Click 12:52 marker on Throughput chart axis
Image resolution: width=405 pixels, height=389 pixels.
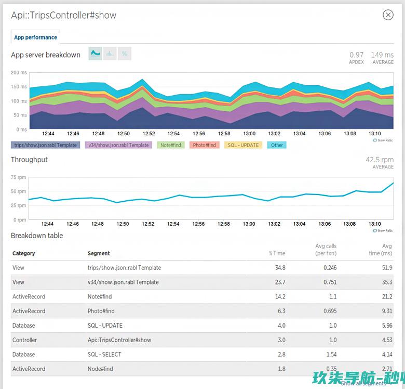coord(148,224)
